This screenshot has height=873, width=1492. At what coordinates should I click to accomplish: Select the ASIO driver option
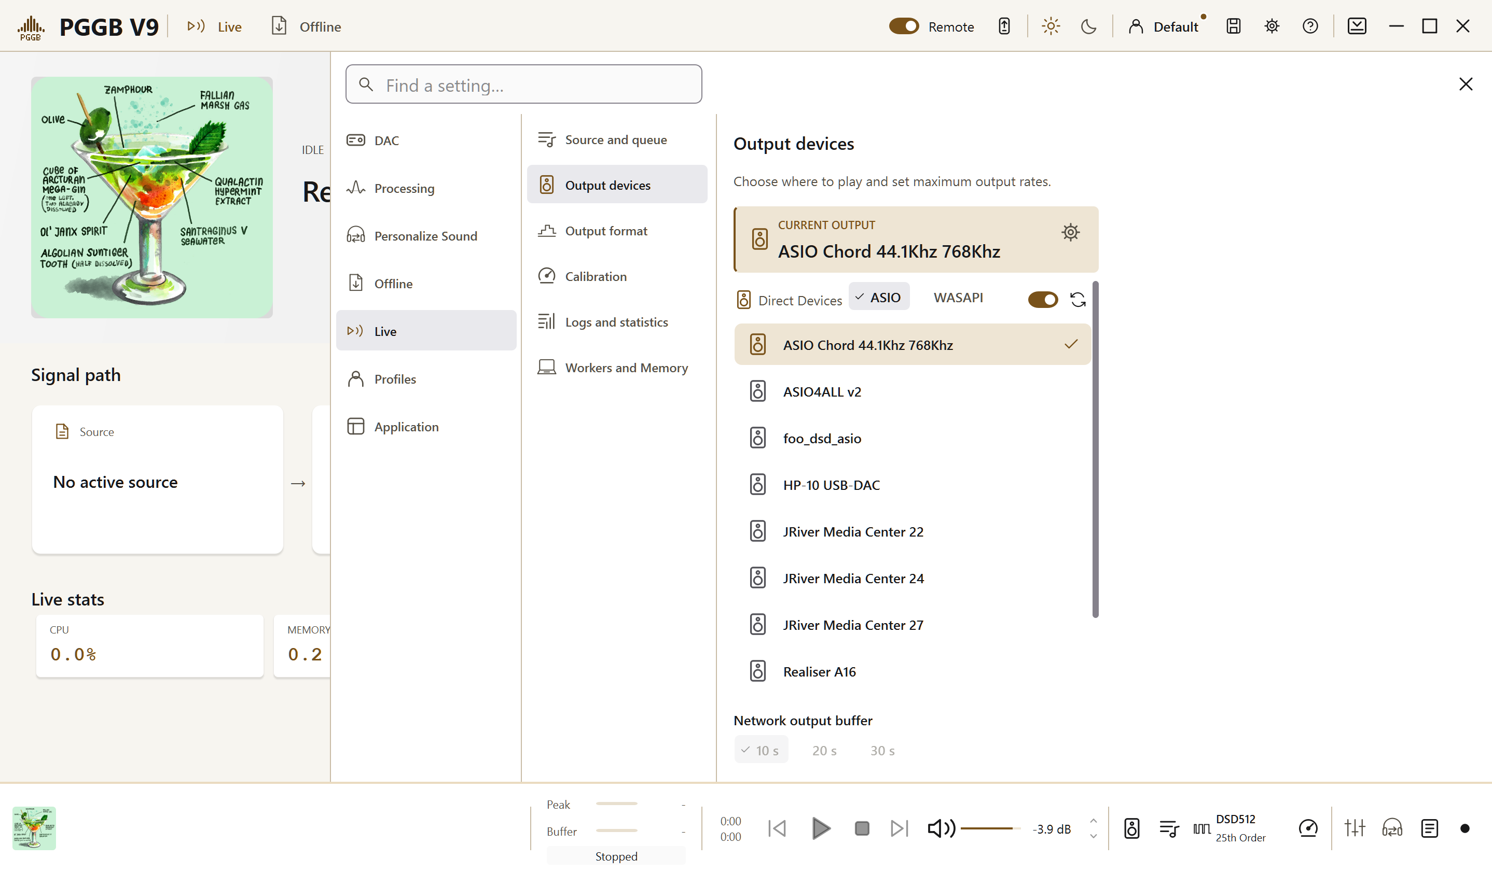coord(879,297)
